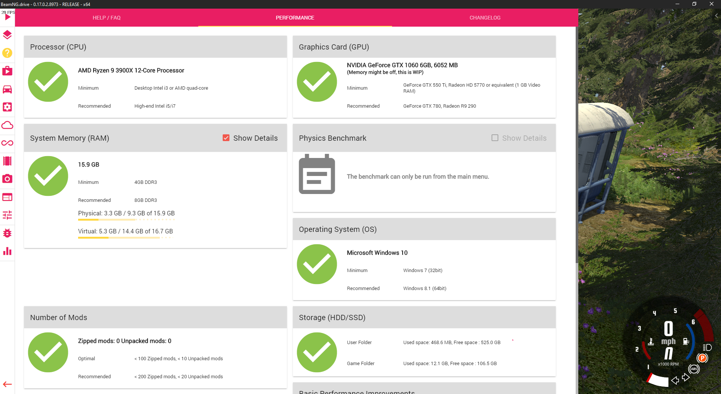Click the Virtual memory usage bar
The image size is (721, 394).
[x=125, y=238]
